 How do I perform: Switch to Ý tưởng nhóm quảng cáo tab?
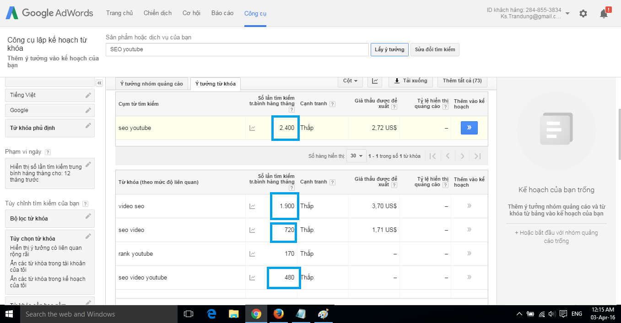(151, 84)
